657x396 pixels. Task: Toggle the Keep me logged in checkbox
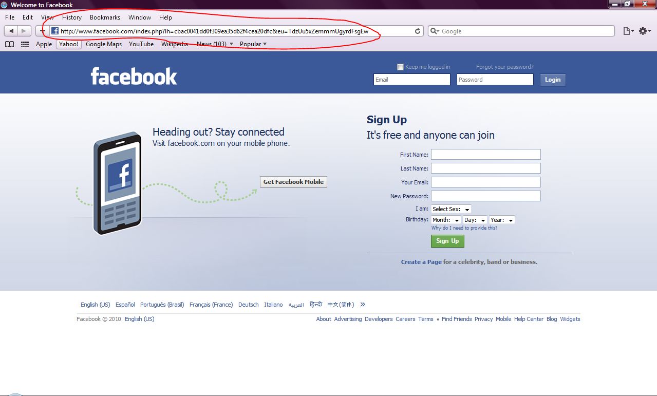(400, 67)
